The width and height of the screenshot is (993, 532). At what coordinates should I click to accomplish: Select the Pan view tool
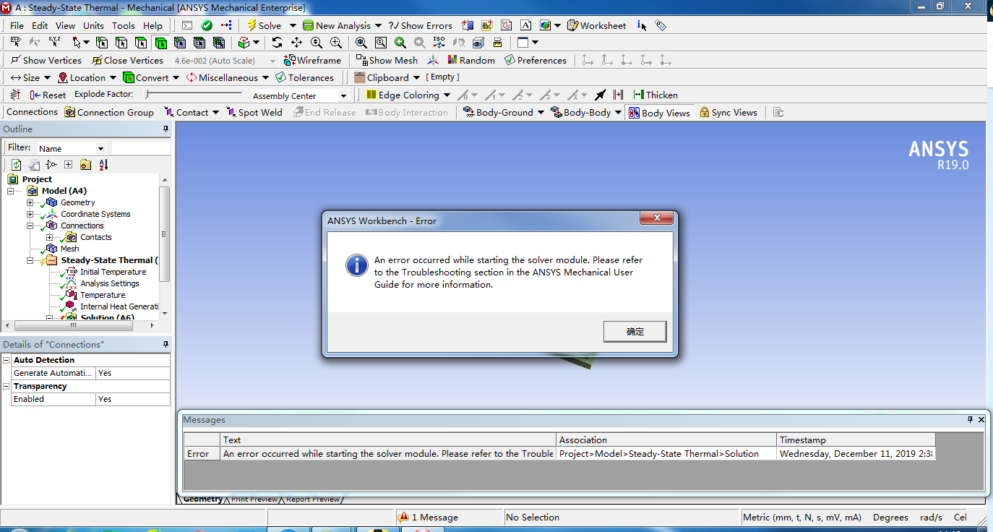[x=296, y=43]
